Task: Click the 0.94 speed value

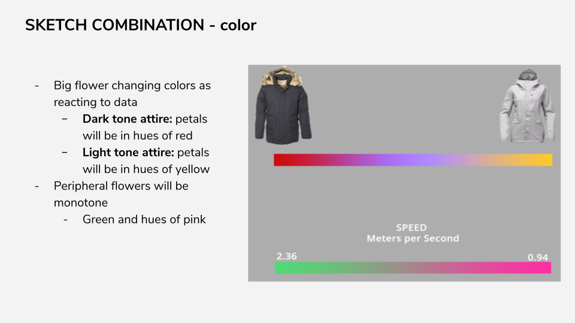Action: pyautogui.click(x=538, y=257)
